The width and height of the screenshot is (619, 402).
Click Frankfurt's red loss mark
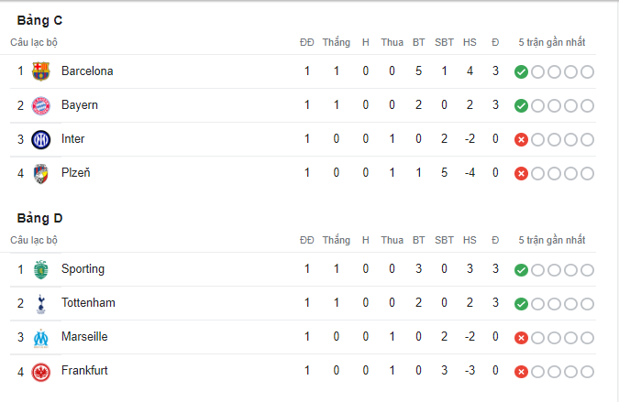pyautogui.click(x=521, y=372)
